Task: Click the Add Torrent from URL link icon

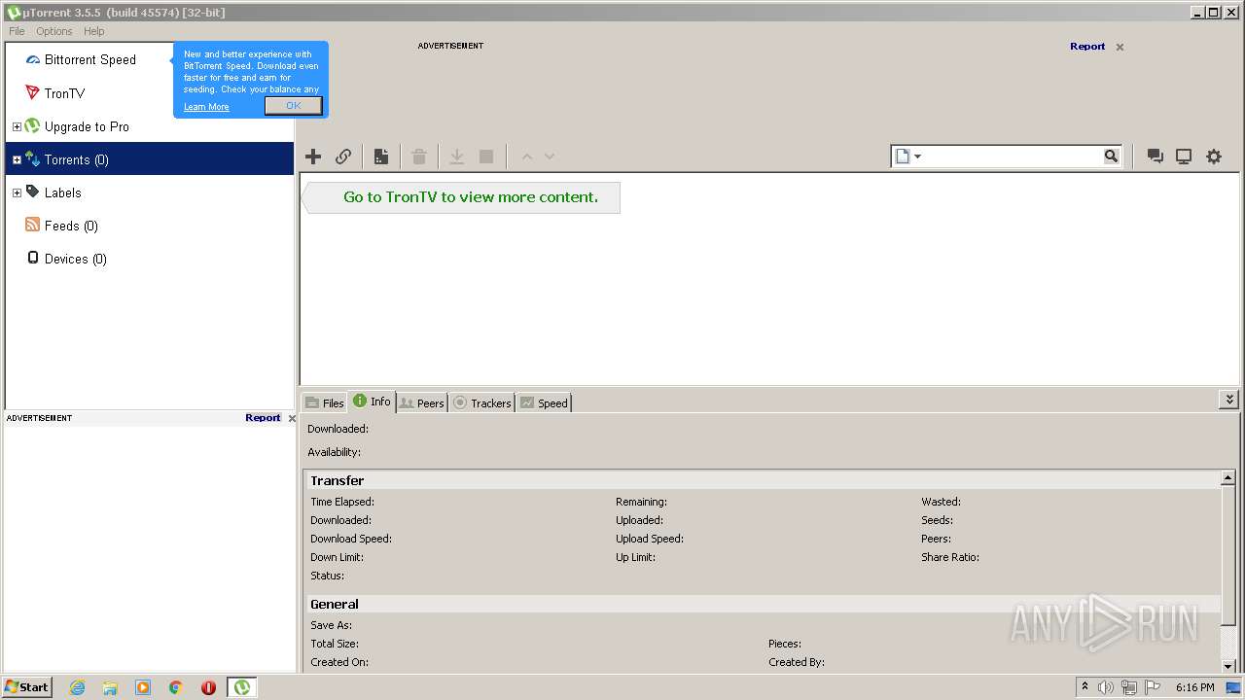Action: (x=343, y=157)
